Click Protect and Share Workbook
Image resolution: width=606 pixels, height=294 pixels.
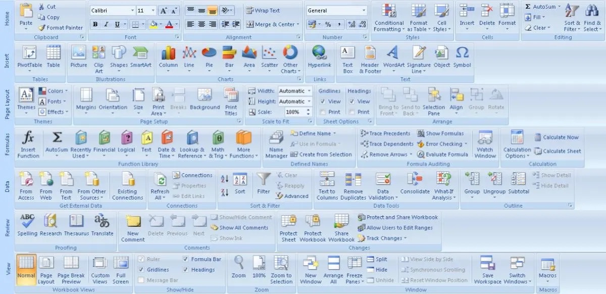coord(397,217)
